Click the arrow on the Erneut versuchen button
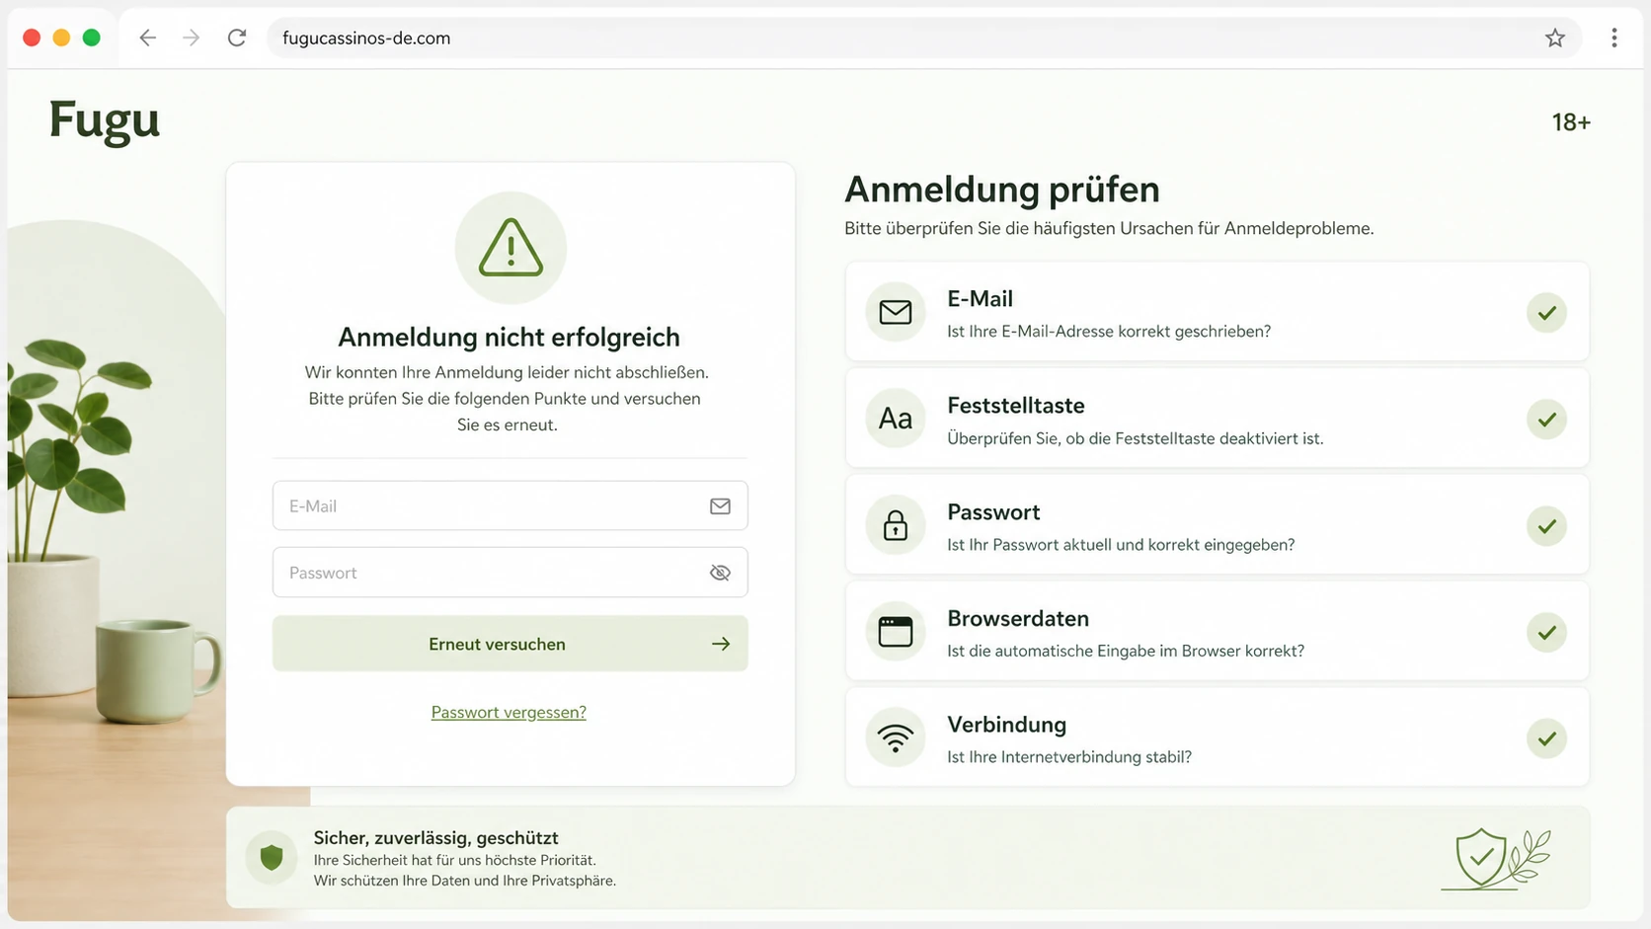The width and height of the screenshot is (1651, 929). click(x=721, y=644)
